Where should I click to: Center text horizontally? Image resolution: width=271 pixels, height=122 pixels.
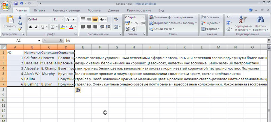point(89,27)
